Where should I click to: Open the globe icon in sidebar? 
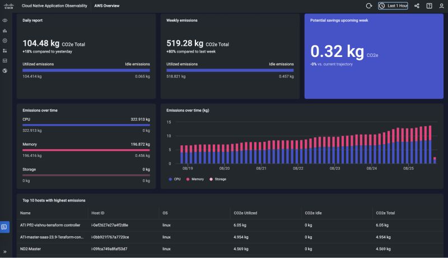pos(5,70)
